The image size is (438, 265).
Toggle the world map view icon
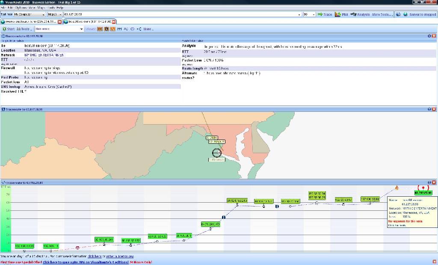click(x=107, y=29)
